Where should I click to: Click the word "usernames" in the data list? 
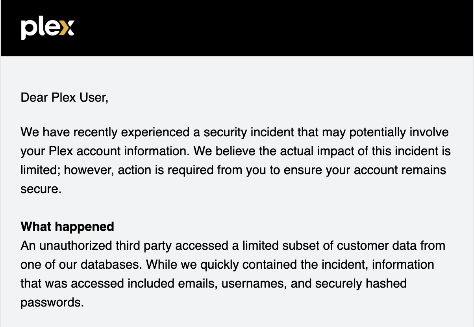252,284
